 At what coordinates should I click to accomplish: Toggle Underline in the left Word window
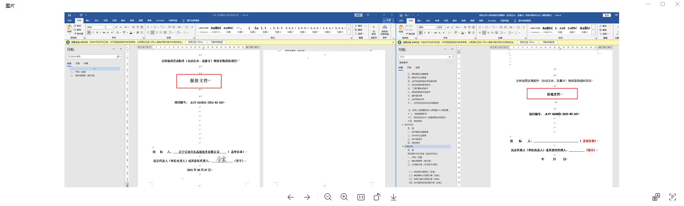[97, 33]
